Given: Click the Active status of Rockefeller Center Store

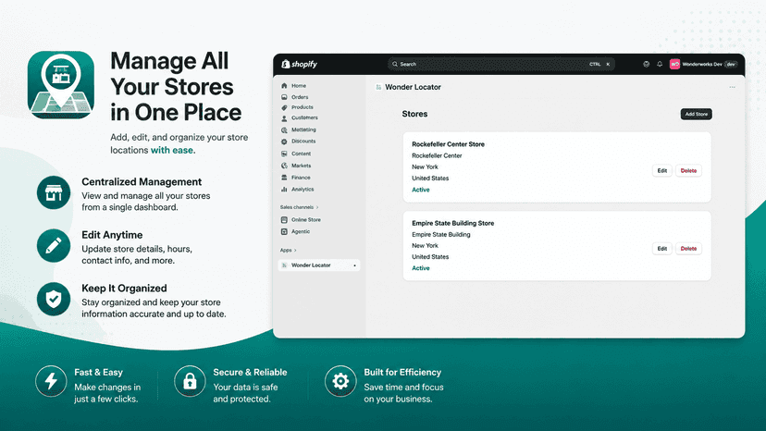Looking at the screenshot, I should pos(421,190).
